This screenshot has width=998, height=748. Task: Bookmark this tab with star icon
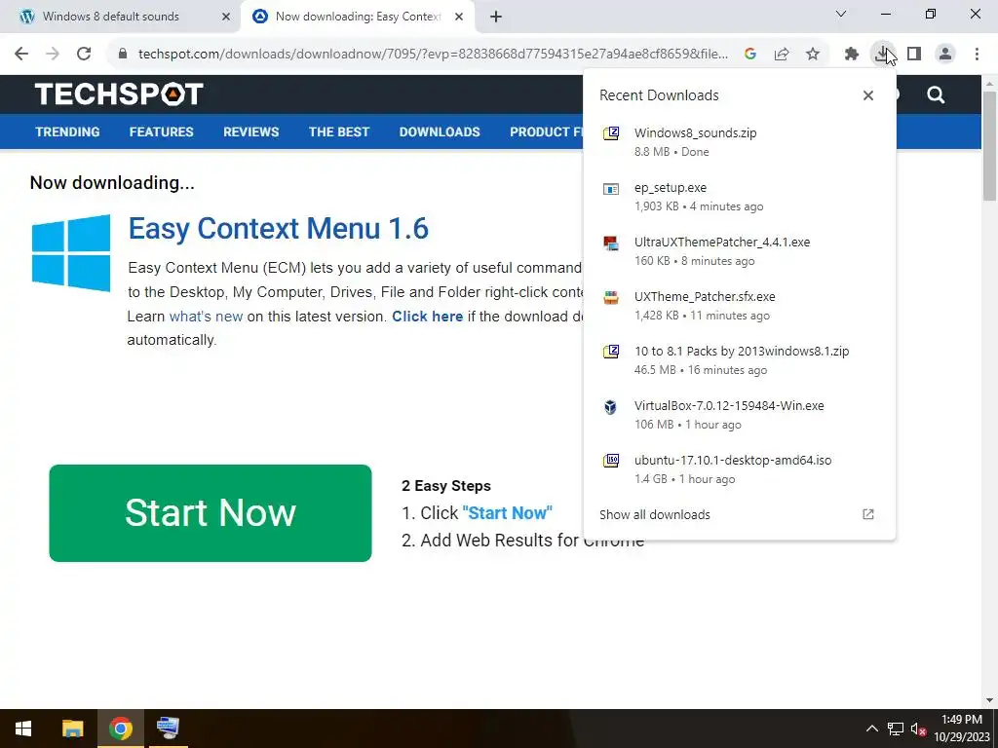[813, 55]
